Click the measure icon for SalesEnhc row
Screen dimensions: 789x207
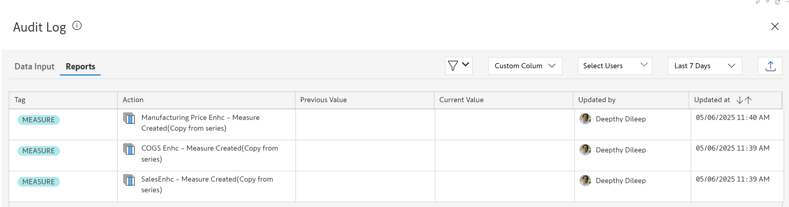(129, 180)
